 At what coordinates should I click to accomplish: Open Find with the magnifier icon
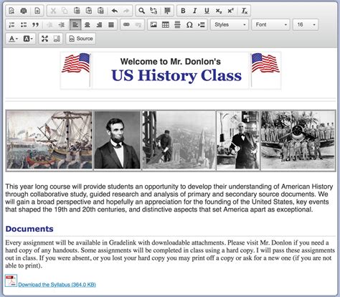coord(142,11)
